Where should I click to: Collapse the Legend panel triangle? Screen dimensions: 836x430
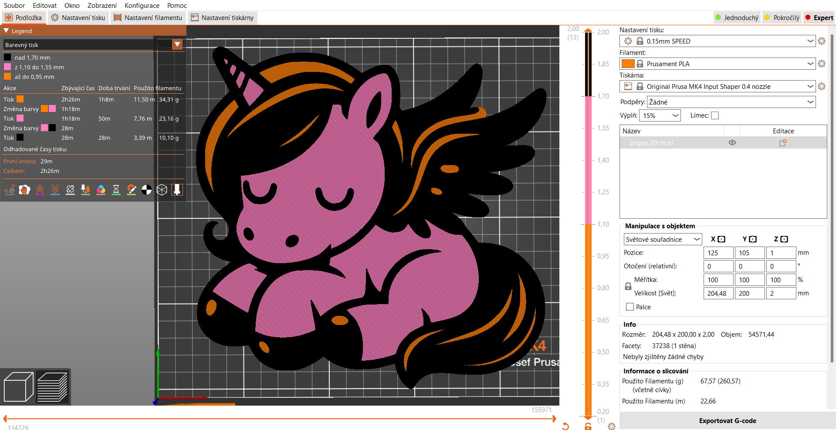6,31
